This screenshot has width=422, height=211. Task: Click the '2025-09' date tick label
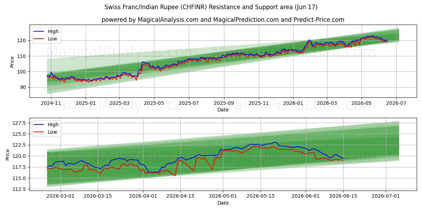click(224, 103)
